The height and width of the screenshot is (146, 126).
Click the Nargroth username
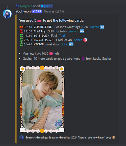(26, 6)
